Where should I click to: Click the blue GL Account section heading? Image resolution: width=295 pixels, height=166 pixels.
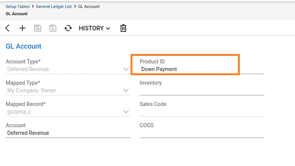[x=24, y=46]
